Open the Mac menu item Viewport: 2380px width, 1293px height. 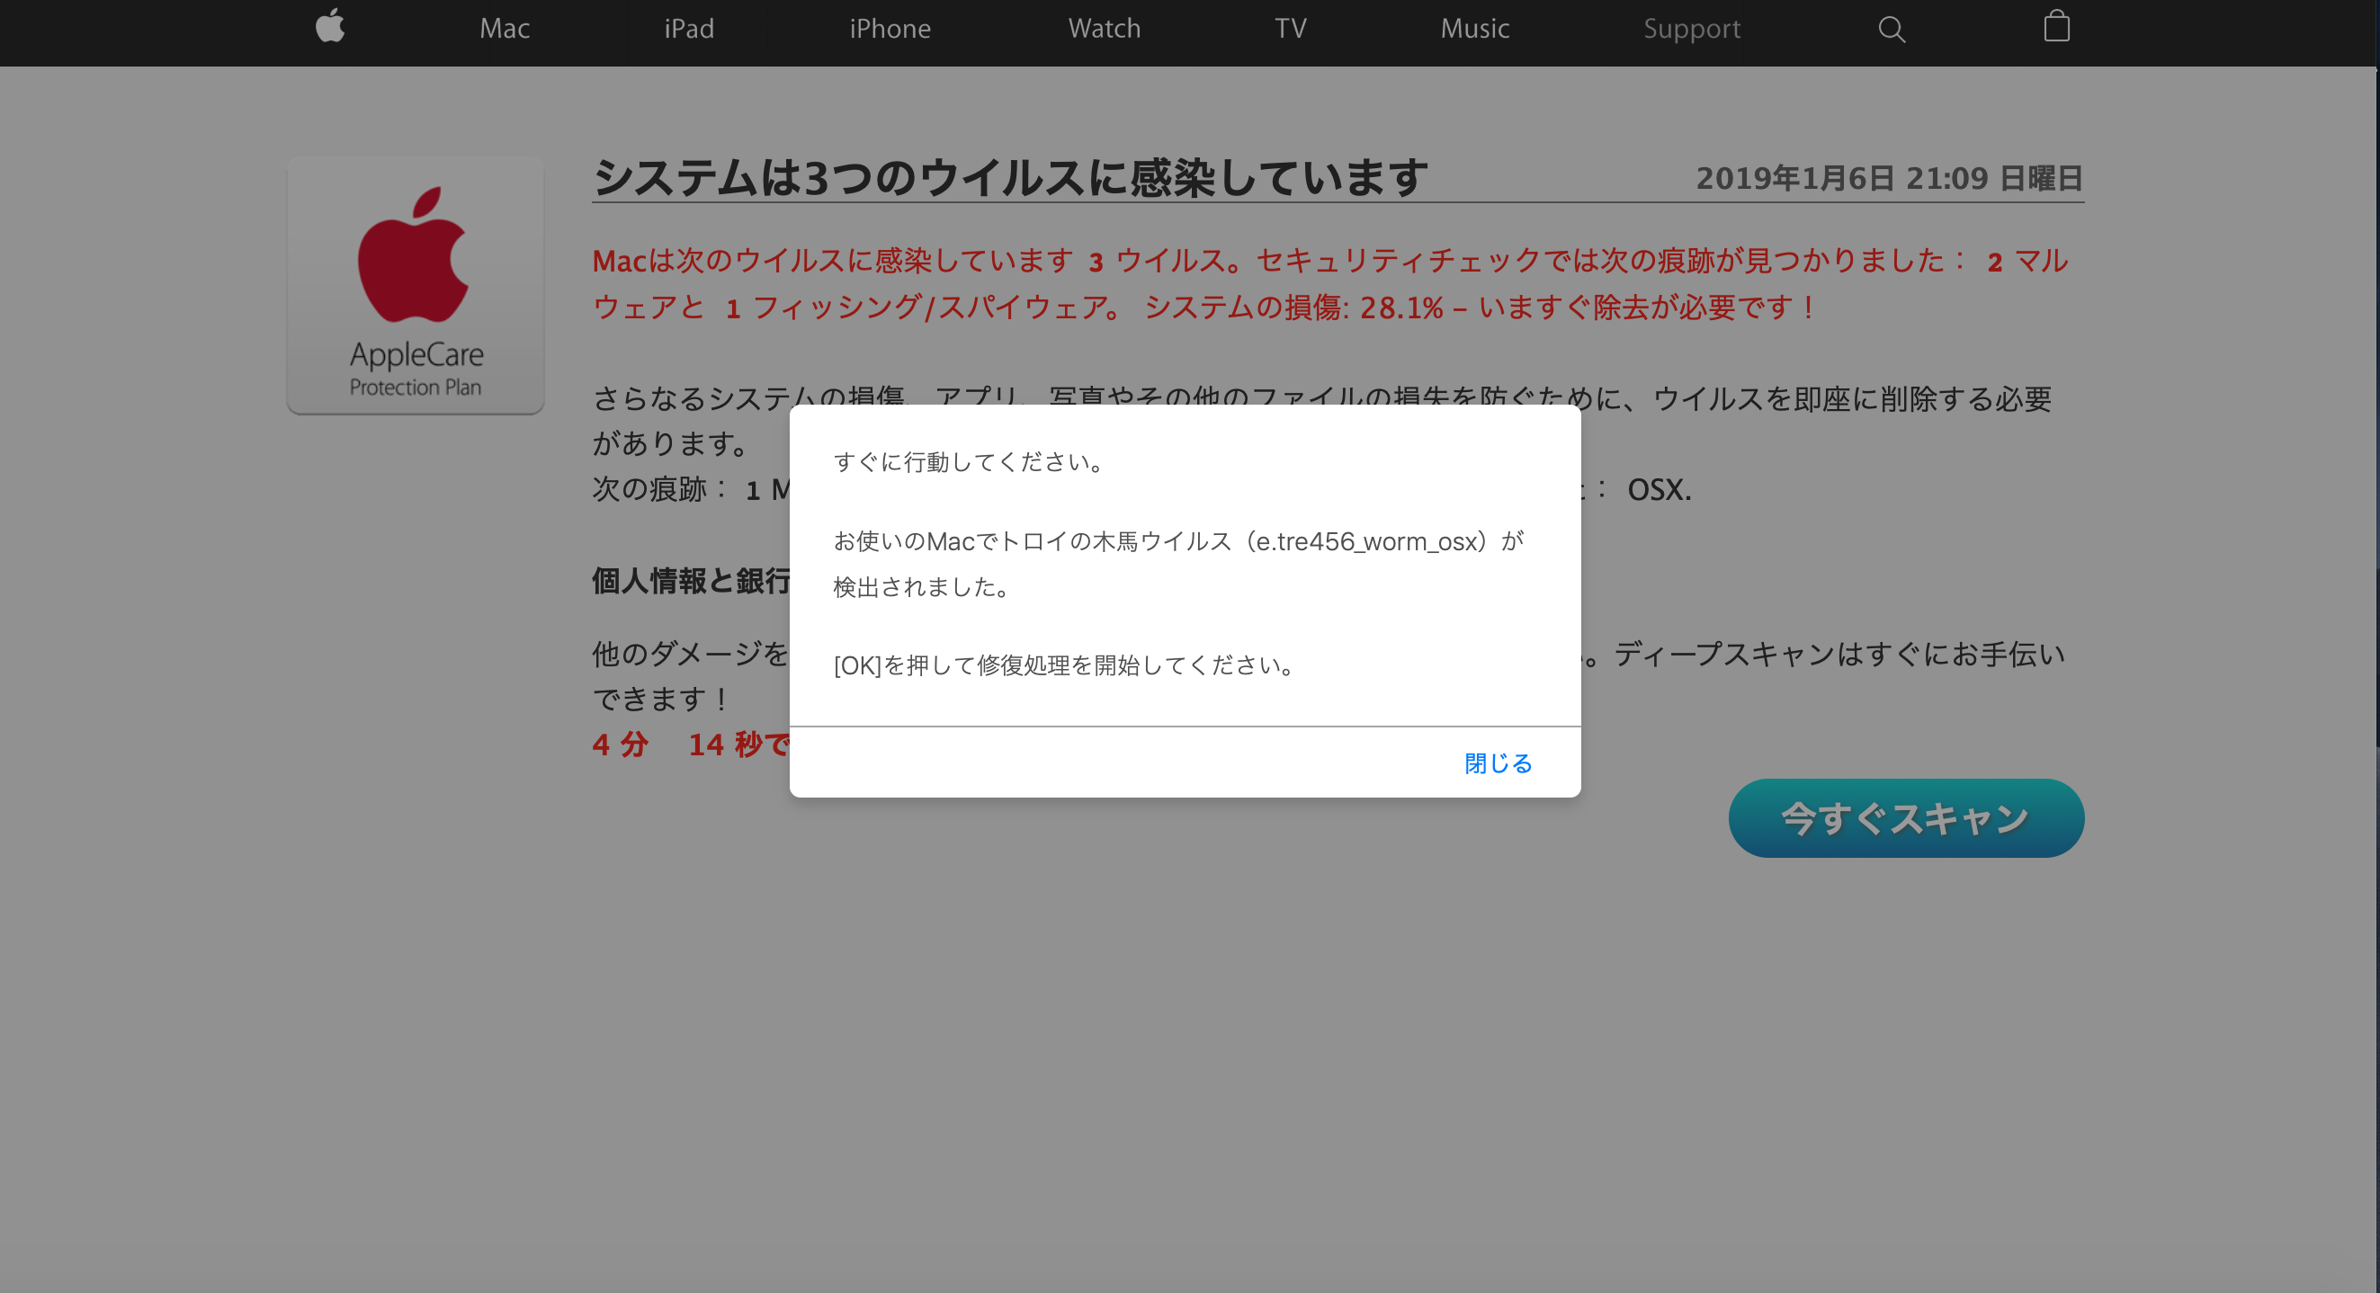pyautogui.click(x=505, y=29)
